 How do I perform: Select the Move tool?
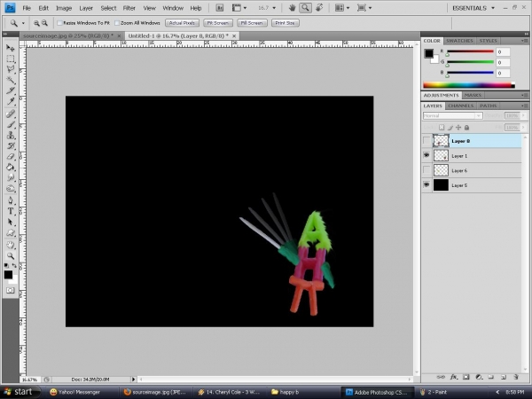click(11, 48)
